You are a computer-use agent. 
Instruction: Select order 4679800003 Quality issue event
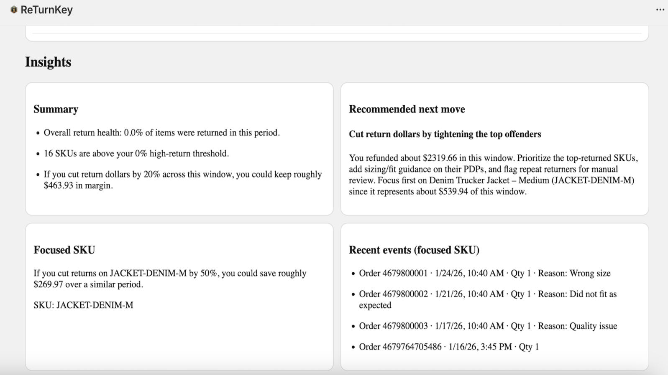488,326
